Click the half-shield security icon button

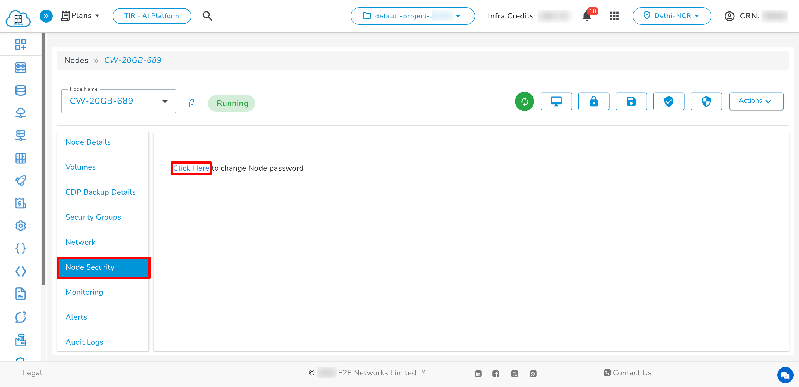[706, 101]
